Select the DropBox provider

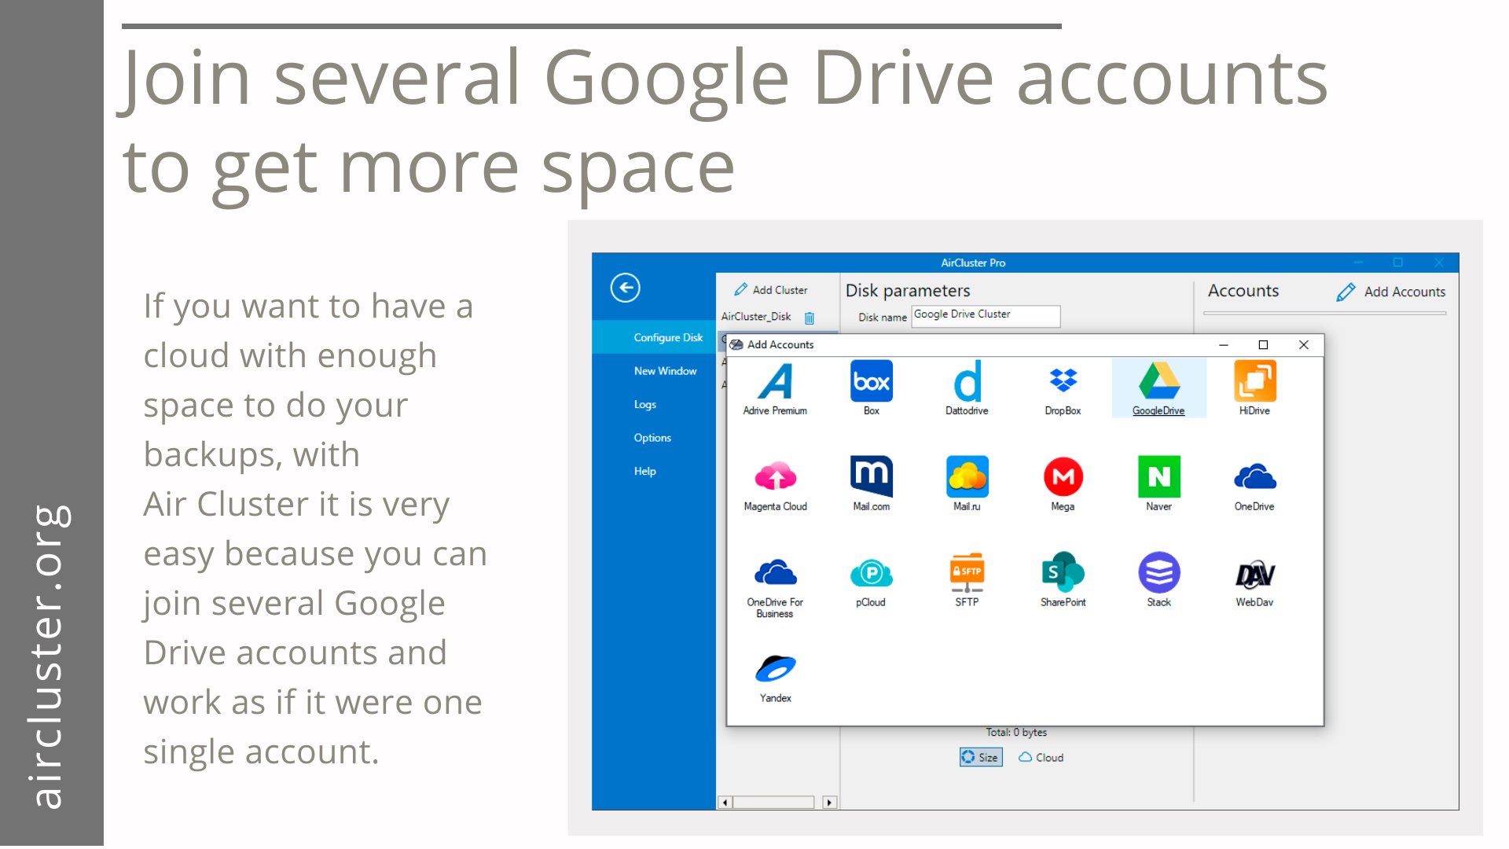pyautogui.click(x=1063, y=388)
